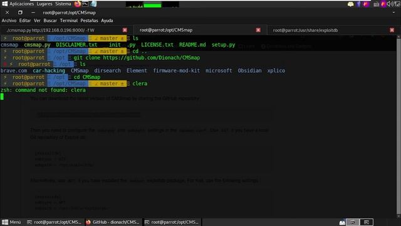
Task: Switch to second workspace in pager
Action: (367, 222)
